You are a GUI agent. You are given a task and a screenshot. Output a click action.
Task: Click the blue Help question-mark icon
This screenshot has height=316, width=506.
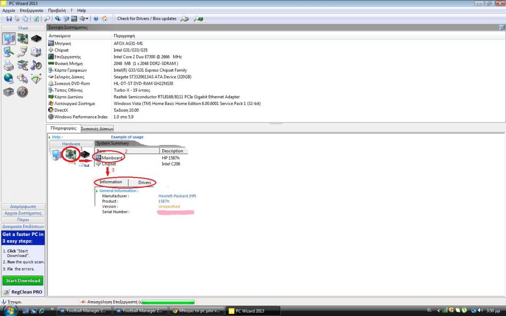pyautogui.click(x=96, y=19)
